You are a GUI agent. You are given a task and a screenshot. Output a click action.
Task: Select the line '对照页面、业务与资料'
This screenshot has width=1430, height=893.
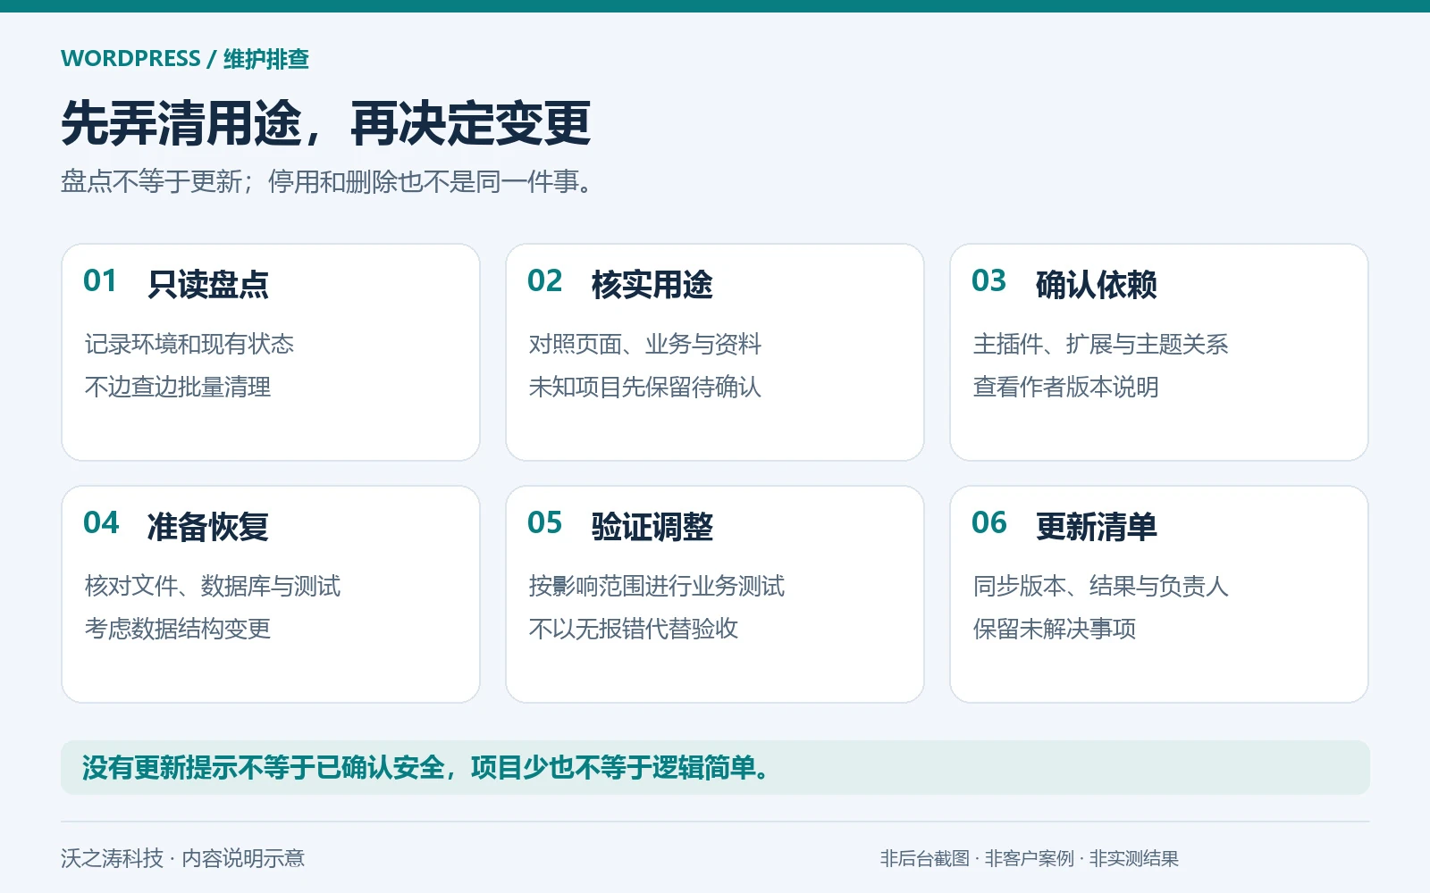point(645,344)
